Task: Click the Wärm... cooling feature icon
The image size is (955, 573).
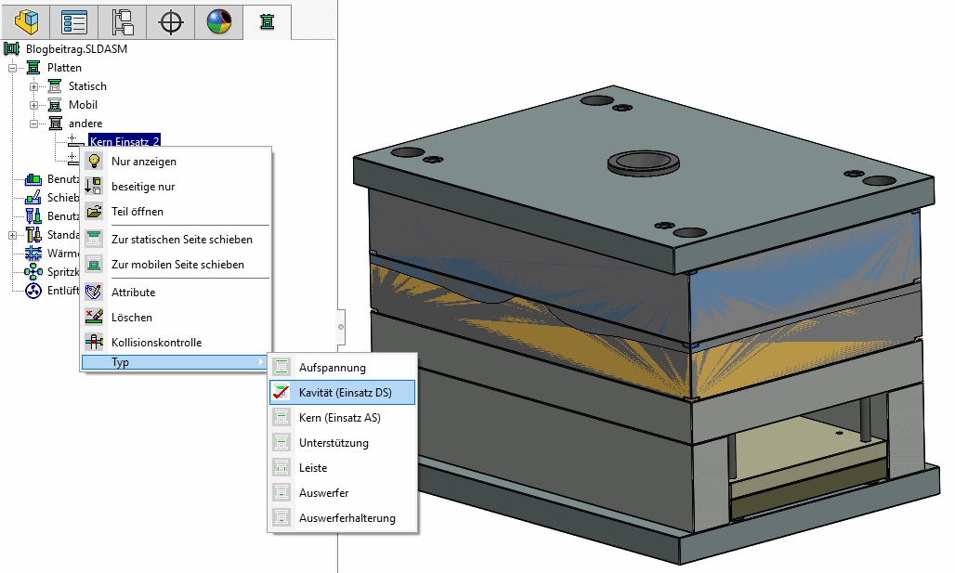Action: pyautogui.click(x=33, y=254)
